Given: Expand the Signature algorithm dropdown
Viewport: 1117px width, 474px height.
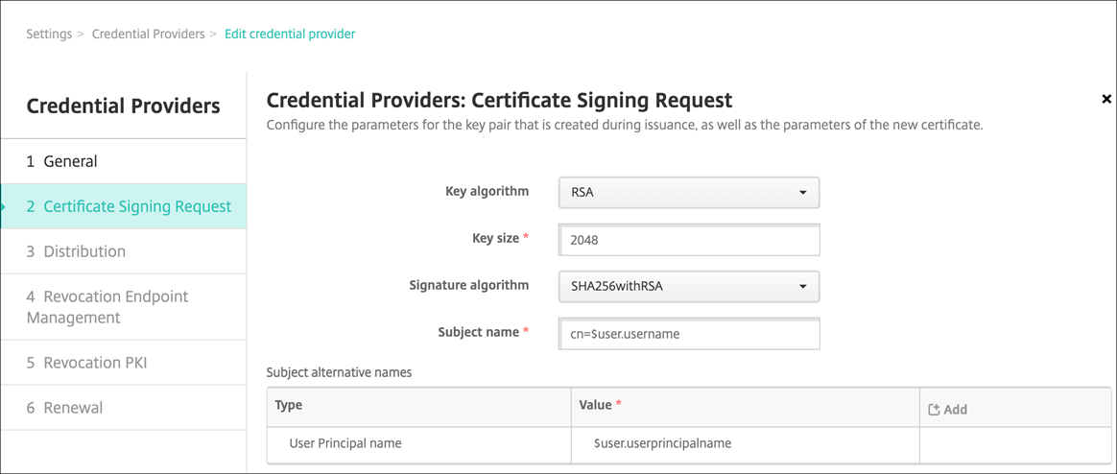Looking at the screenshot, I should [x=688, y=286].
